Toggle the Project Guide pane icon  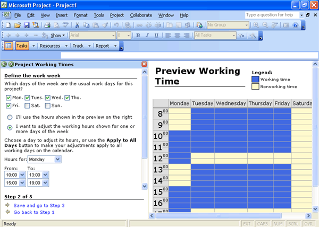pyautogui.click(x=9, y=46)
